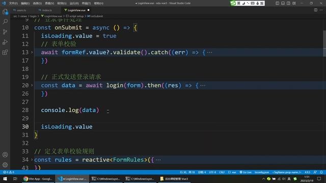326x183 pixels.
Task: Click the Sogou input method S logo
Action: click(233, 3)
